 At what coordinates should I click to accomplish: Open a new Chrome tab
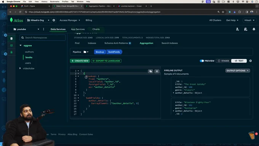click(x=151, y=6)
